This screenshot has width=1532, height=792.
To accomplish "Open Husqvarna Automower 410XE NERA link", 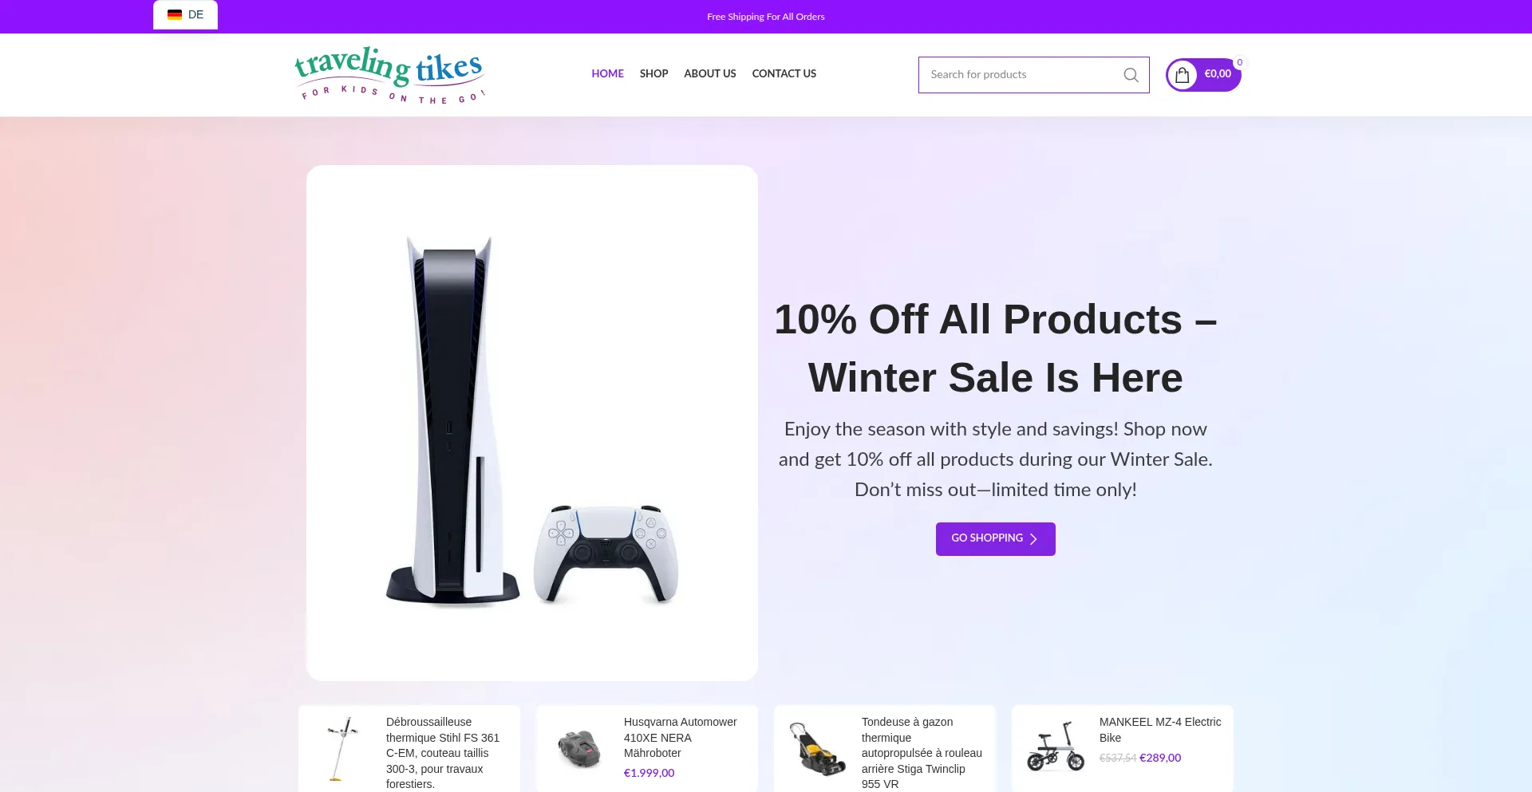I will pos(680,738).
